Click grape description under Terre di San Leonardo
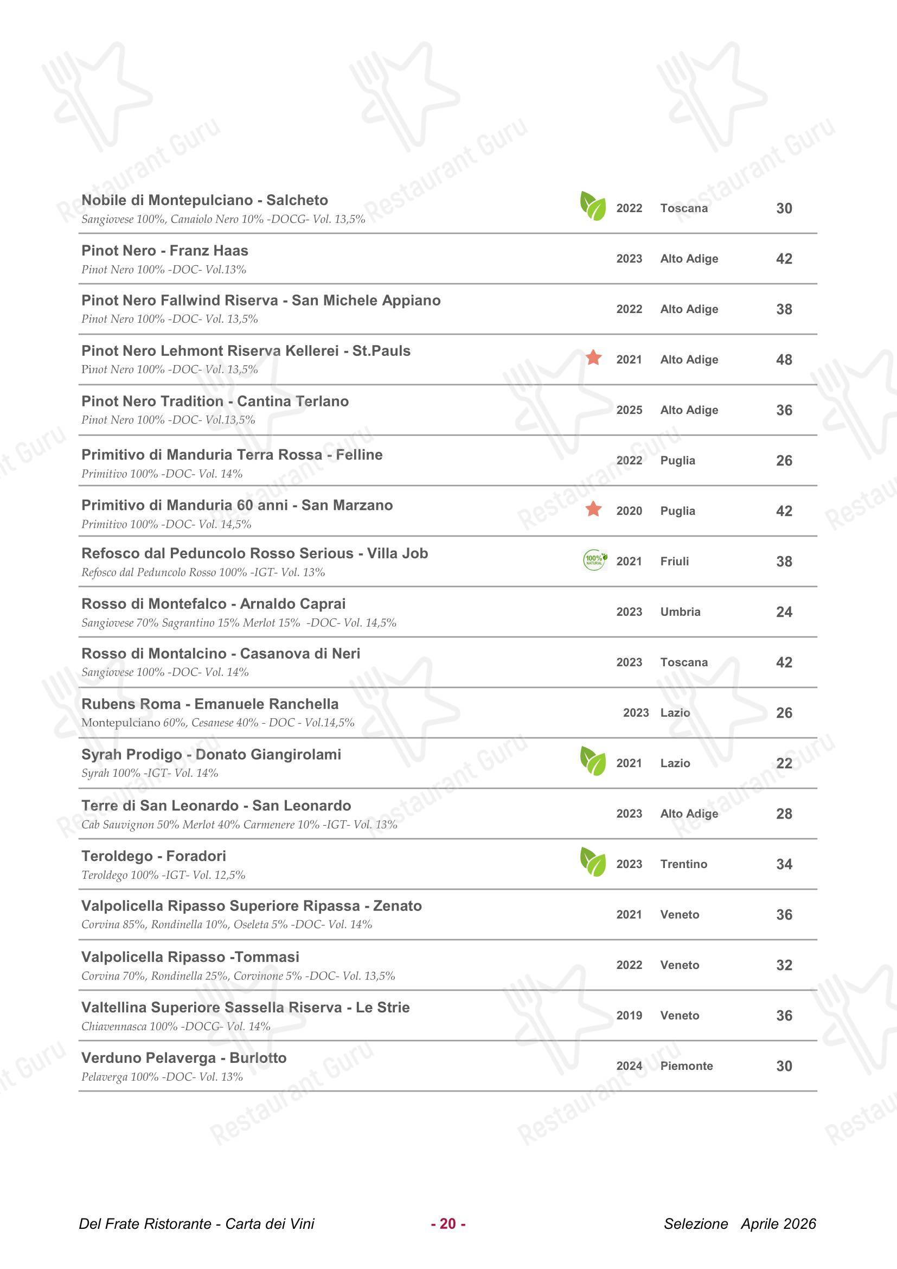The width and height of the screenshot is (897, 1269). pos(239,825)
